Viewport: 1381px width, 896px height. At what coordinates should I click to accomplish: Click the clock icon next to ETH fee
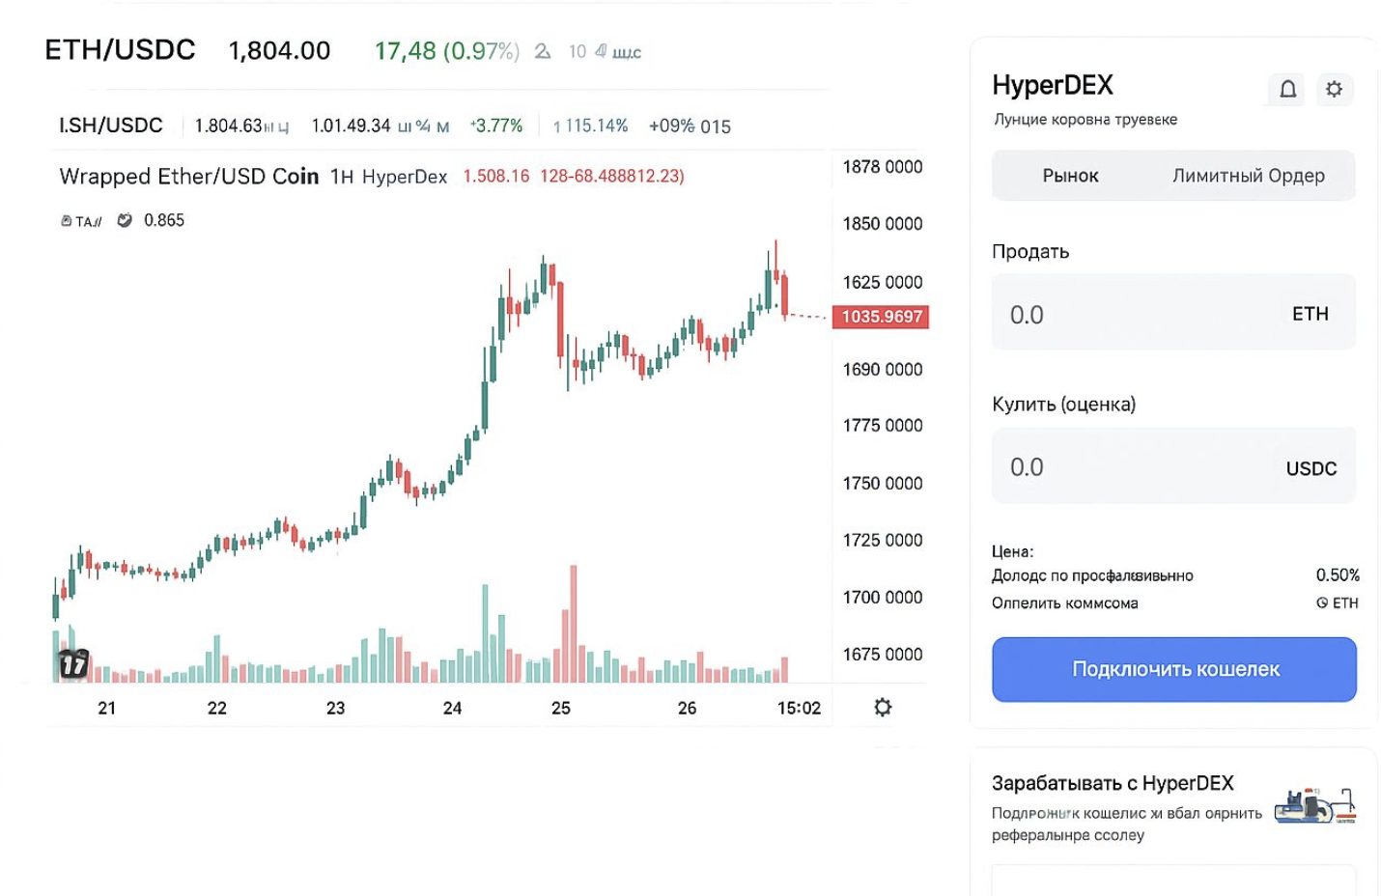click(x=1322, y=602)
